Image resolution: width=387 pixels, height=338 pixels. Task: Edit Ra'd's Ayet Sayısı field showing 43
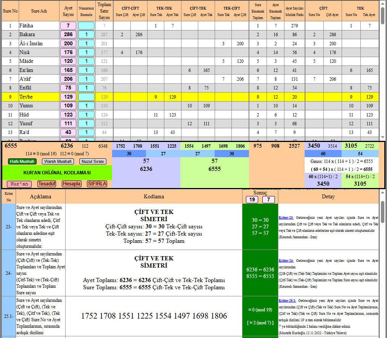pos(68,132)
